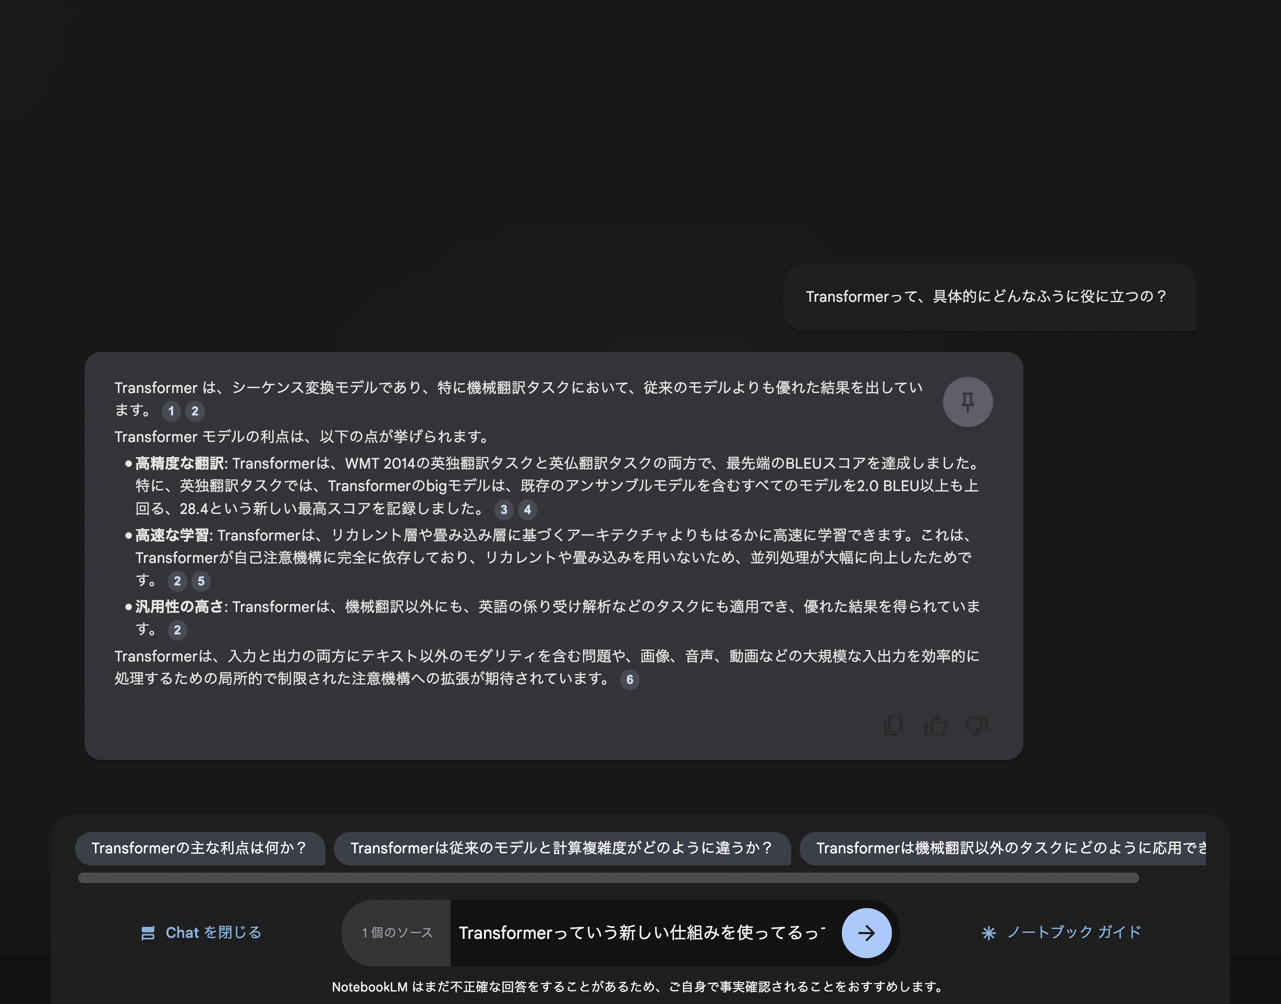
Task: Select suggestion about 計算複雑度 differences
Action: (x=562, y=848)
